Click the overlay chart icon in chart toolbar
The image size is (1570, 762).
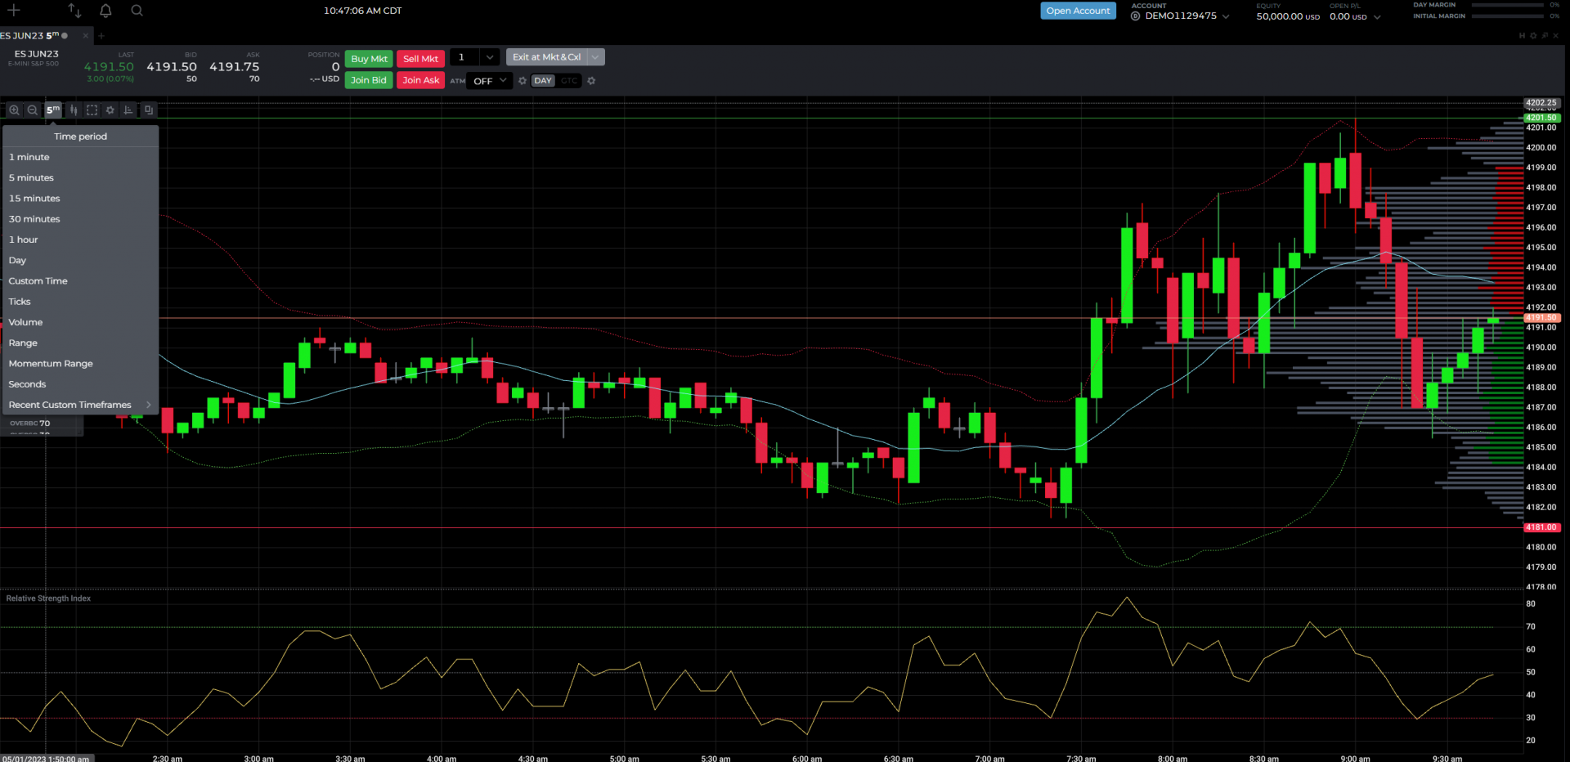click(x=148, y=110)
